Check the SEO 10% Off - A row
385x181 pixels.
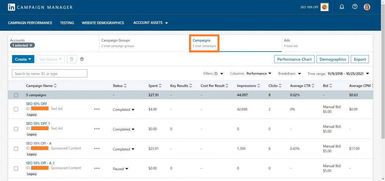[16, 149]
